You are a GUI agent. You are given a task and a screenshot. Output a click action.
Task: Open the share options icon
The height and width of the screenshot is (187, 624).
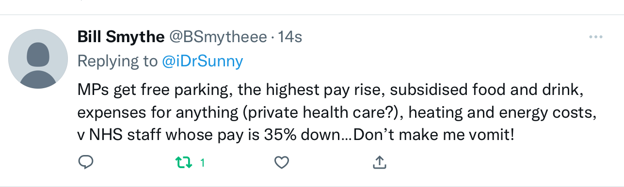coord(379,162)
